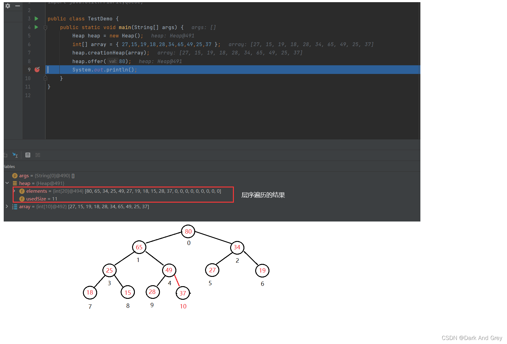Click line number 12 in gutter

click(x=28, y=96)
